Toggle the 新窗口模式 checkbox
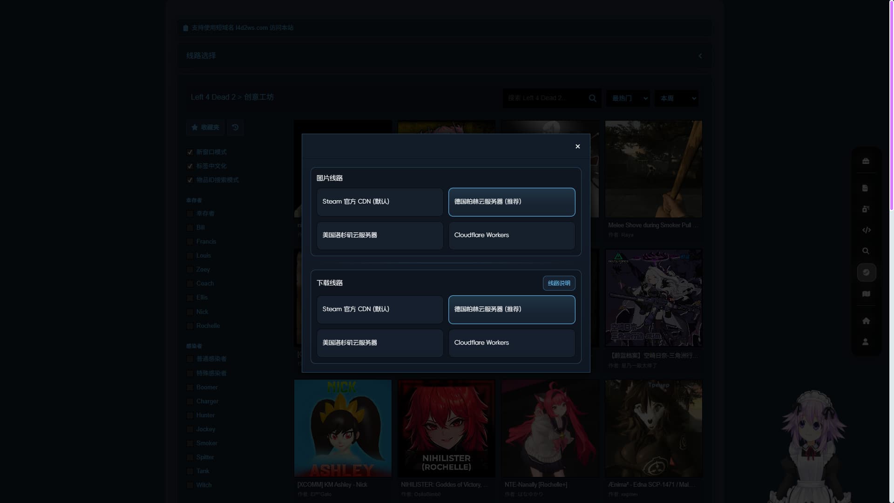This screenshot has width=894, height=503. pyautogui.click(x=190, y=152)
